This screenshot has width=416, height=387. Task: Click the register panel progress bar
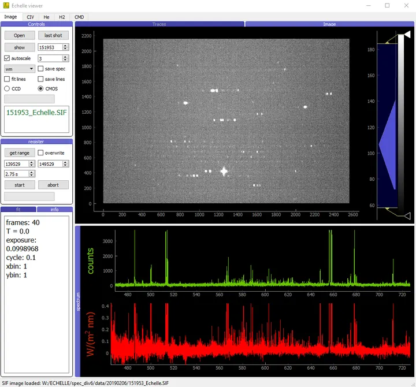tap(29, 196)
